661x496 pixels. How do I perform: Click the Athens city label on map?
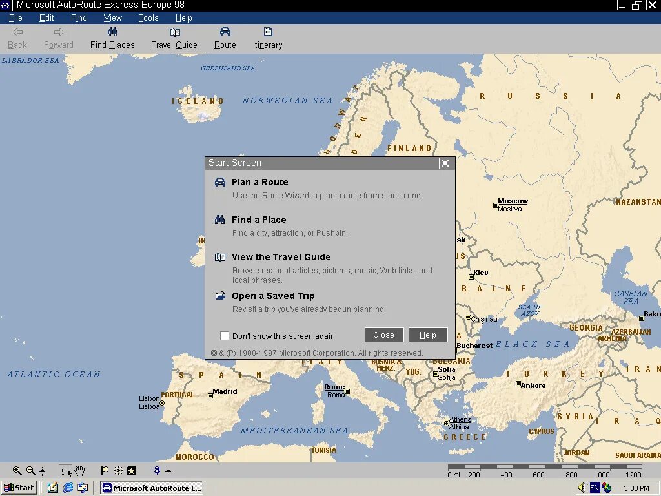(460, 419)
